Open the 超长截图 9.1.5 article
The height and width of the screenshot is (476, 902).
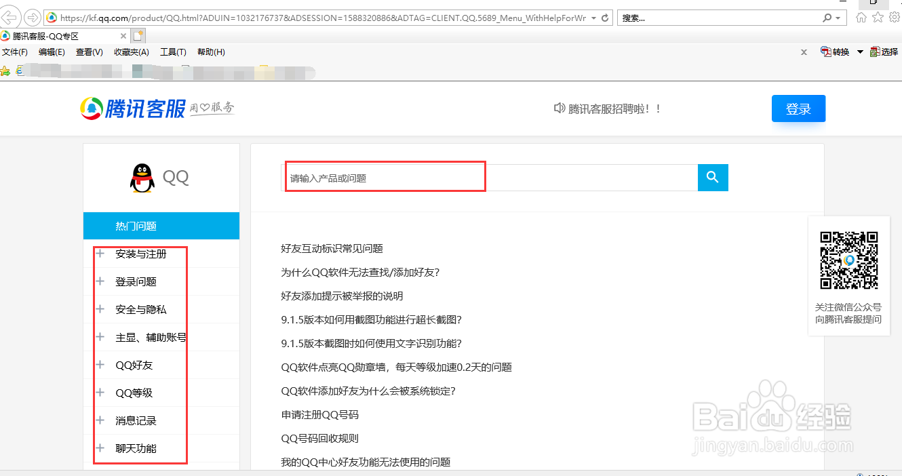point(371,320)
